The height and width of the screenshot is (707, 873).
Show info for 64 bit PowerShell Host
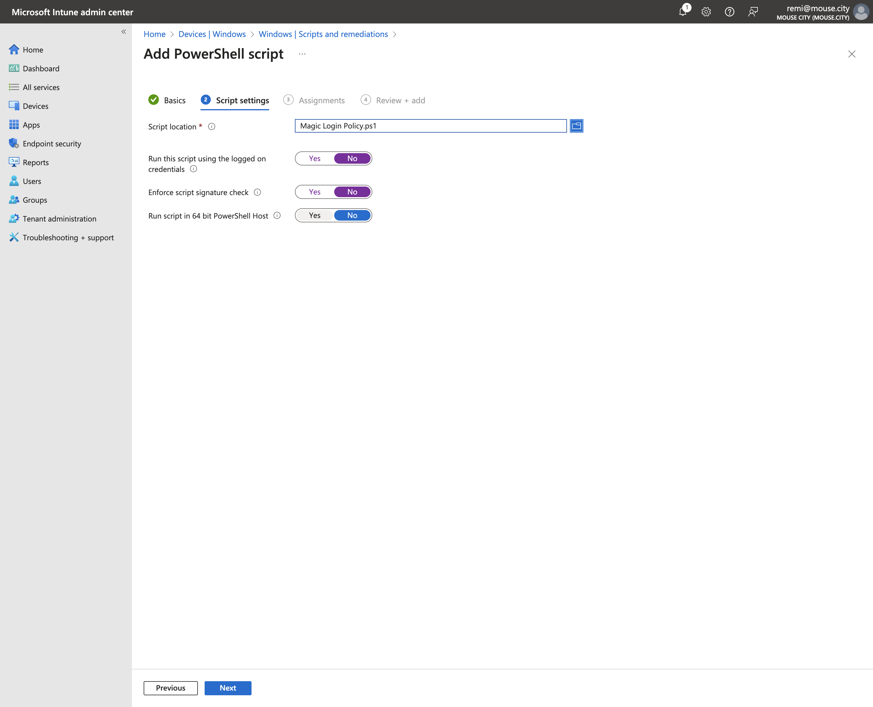pos(277,215)
